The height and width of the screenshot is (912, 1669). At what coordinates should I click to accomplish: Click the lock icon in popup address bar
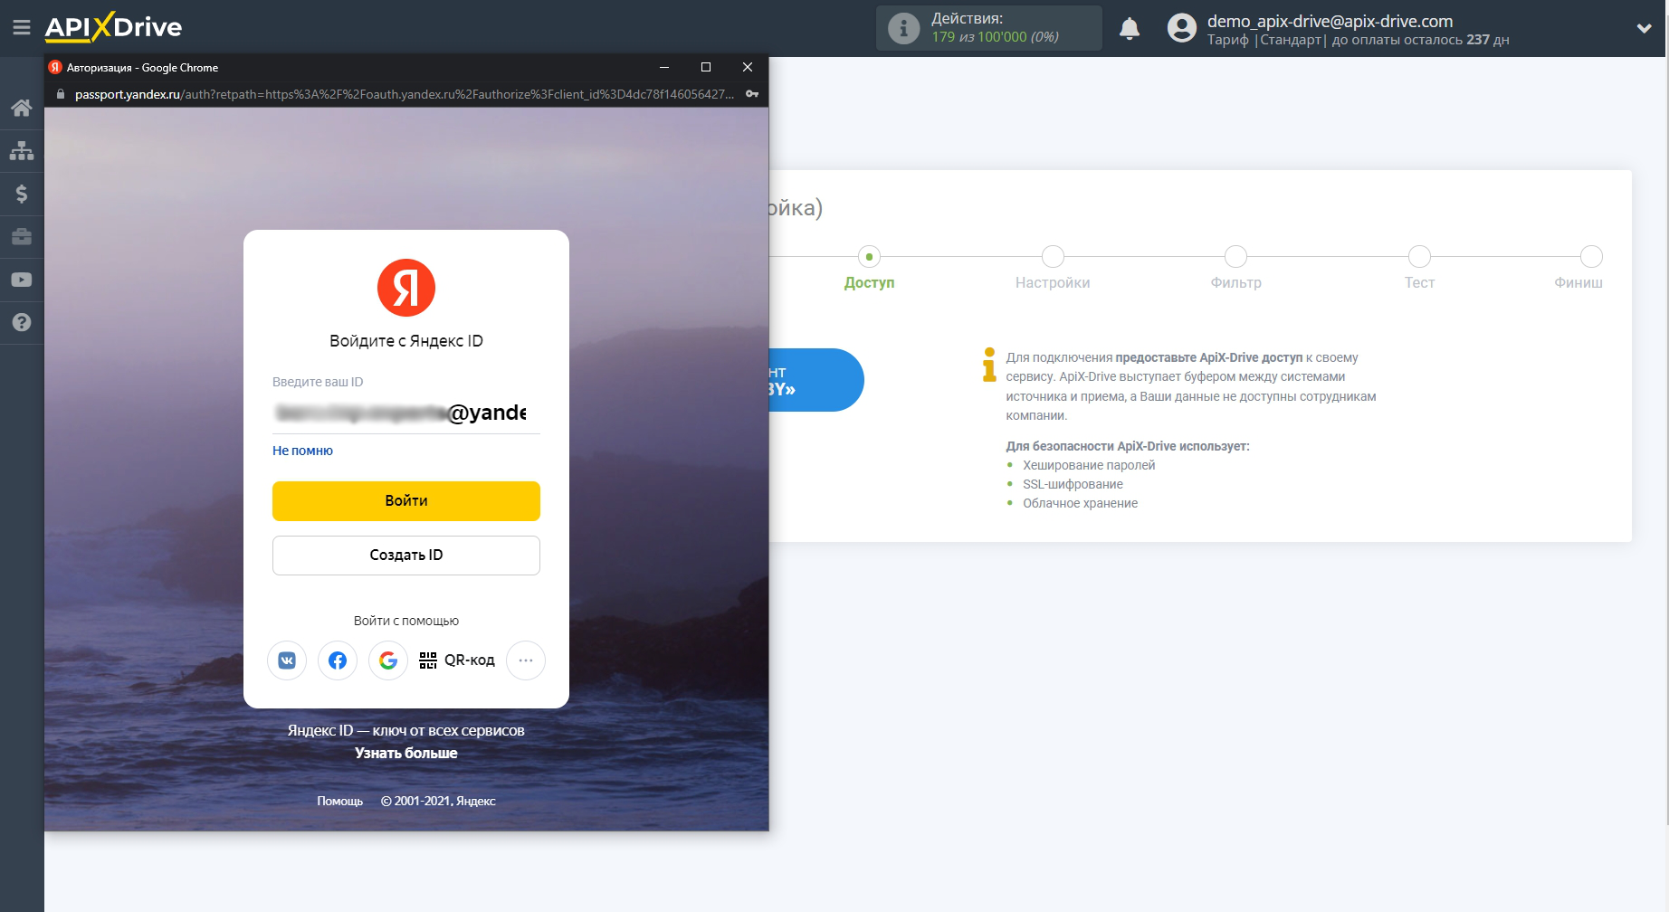tap(61, 94)
